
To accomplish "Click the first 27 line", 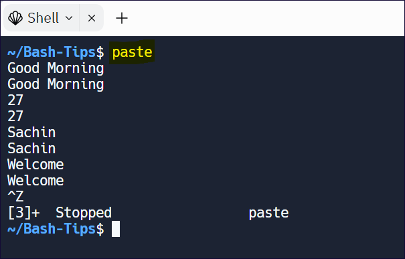I will click(15, 100).
